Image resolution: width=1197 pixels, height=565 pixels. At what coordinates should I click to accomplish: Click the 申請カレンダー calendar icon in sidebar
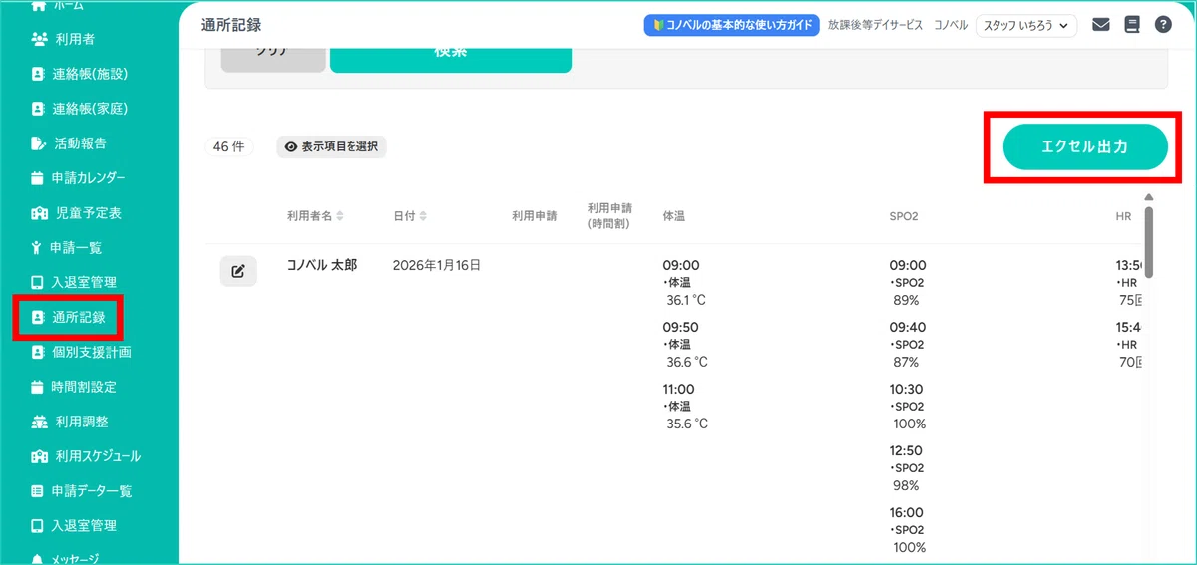point(39,178)
